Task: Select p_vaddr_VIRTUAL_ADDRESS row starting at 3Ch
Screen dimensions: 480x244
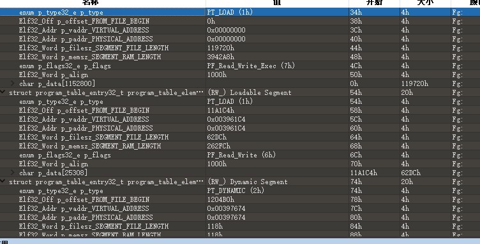Action: pyautogui.click(x=240, y=30)
